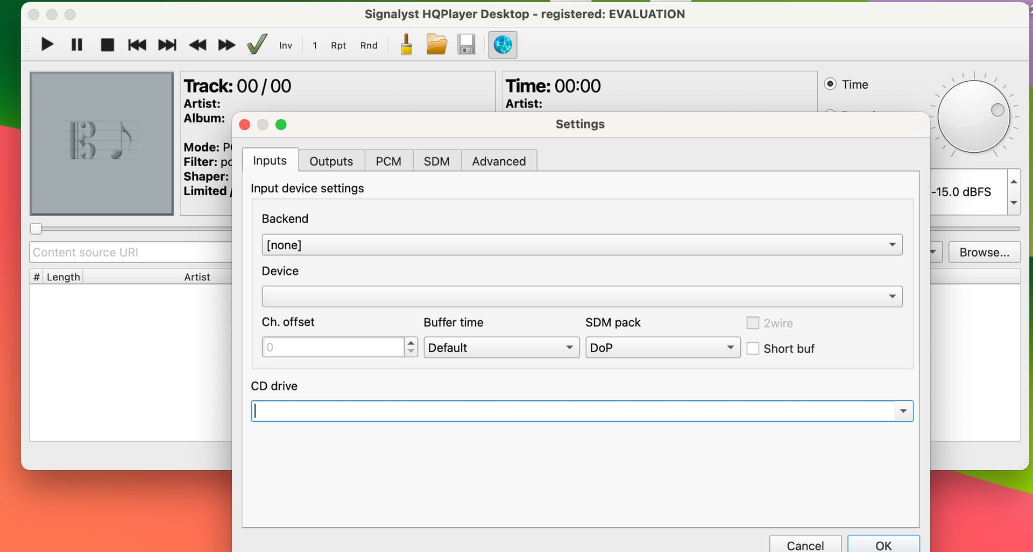Click the CD drive text field
Viewport: 1033px width, 552px height.
(573, 411)
